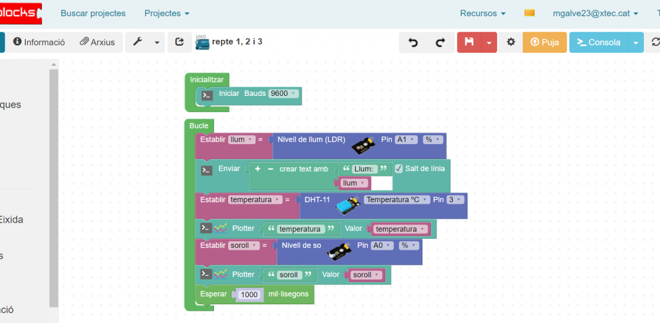Expand the save options dropdown arrow
This screenshot has width=660, height=323.
[x=489, y=42]
